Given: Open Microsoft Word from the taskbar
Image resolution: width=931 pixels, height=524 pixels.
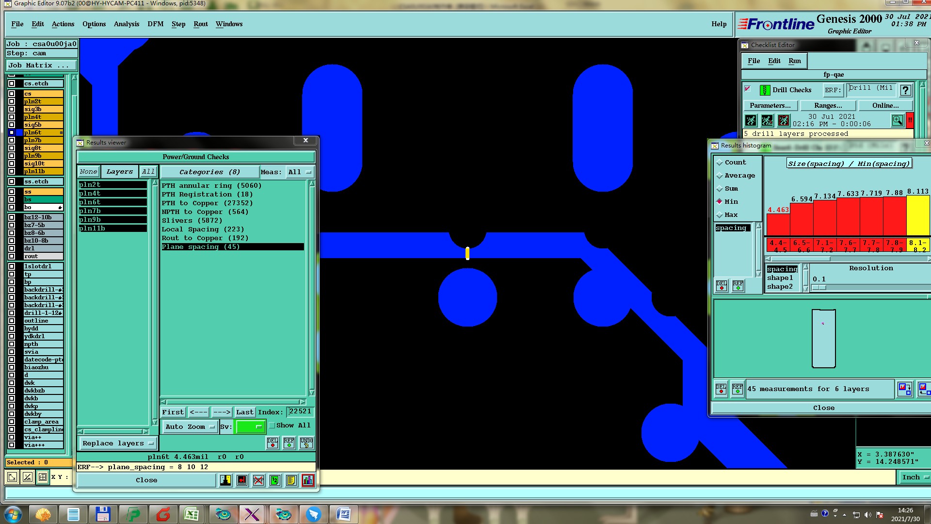Looking at the screenshot, I should click(x=344, y=514).
